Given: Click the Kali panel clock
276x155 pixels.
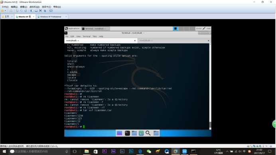Looking at the screenshot, I should click(199, 29).
